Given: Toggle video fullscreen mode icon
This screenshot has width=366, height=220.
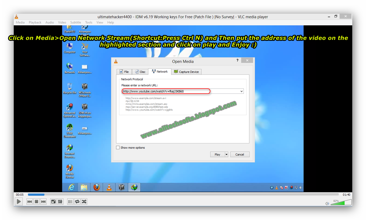Looking at the screenshot, I should (53, 202).
